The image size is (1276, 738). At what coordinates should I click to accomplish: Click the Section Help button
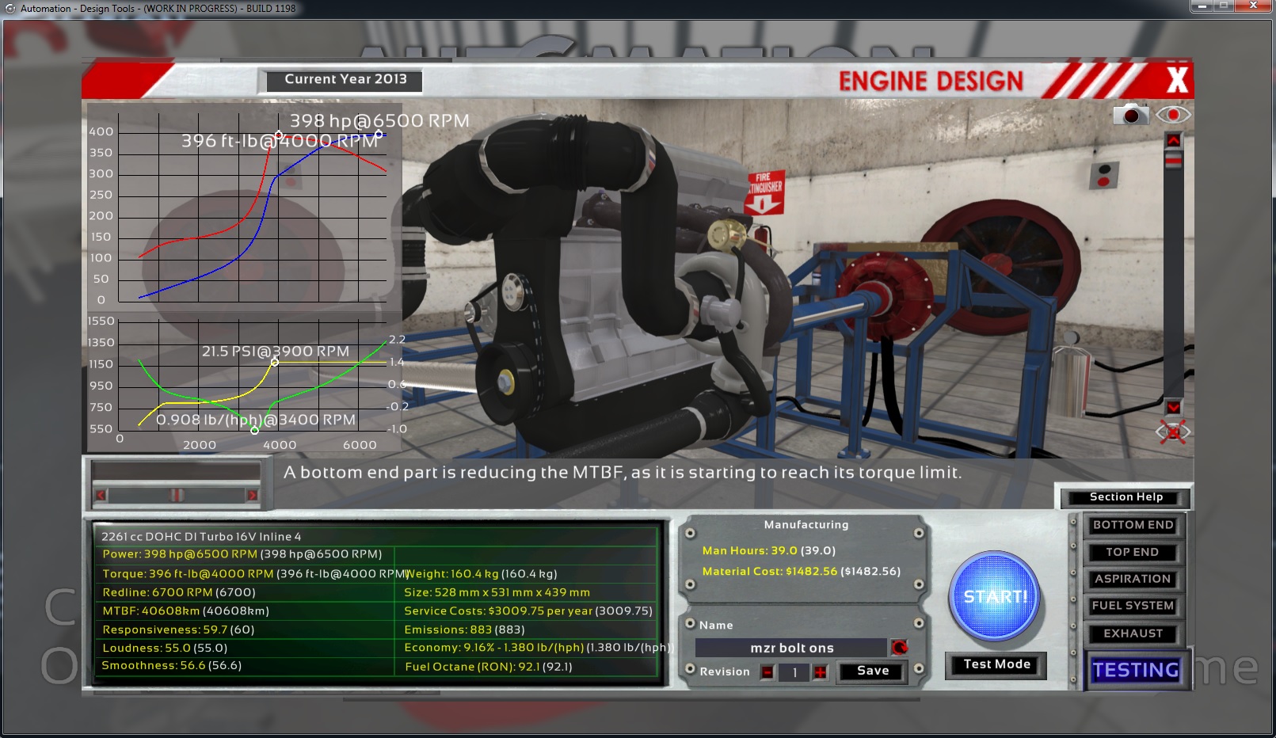tap(1126, 497)
